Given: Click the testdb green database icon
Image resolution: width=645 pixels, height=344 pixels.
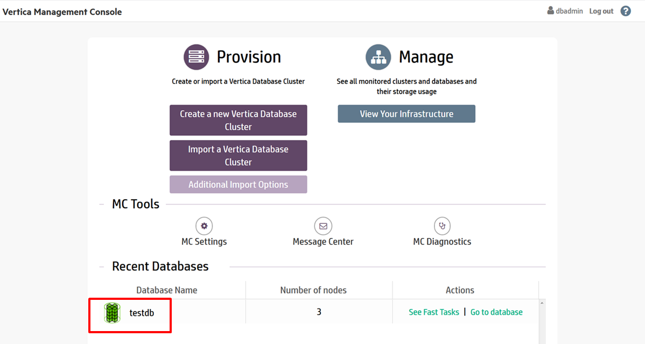Looking at the screenshot, I should 112,313.
